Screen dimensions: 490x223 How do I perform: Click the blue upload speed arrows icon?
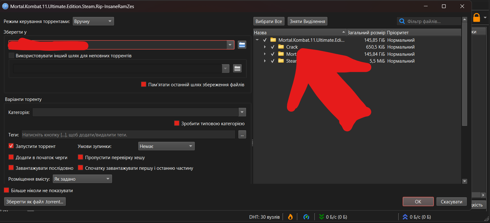point(405,217)
